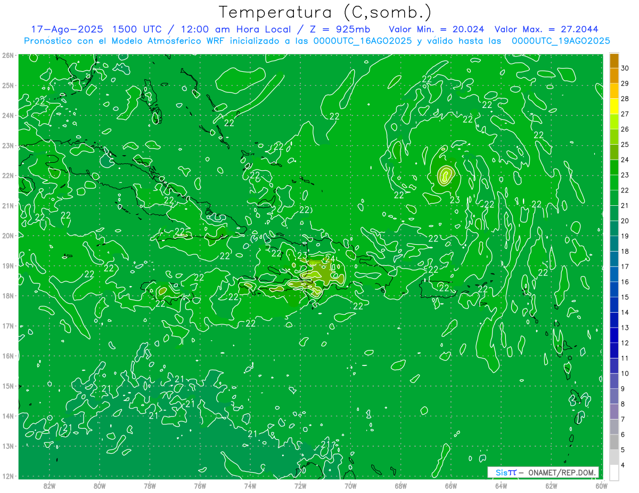Click color scale label "23"
This screenshot has width=639, height=493.
tap(625, 175)
